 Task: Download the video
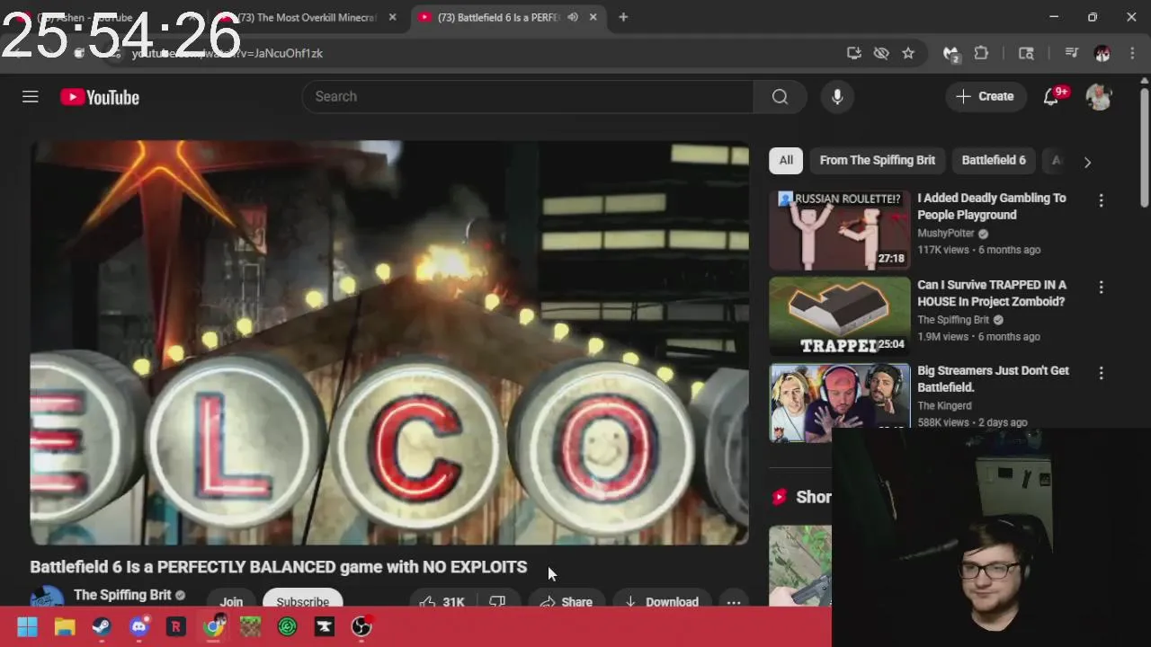pyautogui.click(x=662, y=601)
